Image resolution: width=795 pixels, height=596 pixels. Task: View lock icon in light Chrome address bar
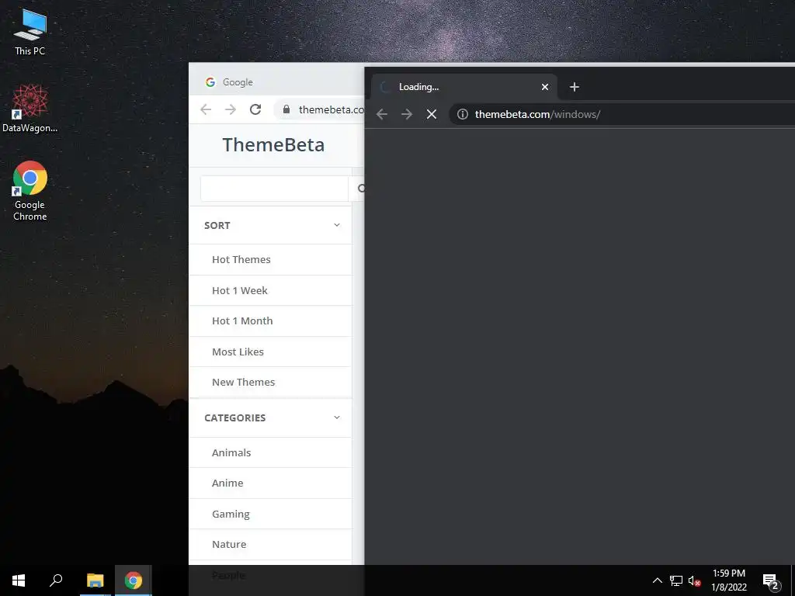(286, 109)
